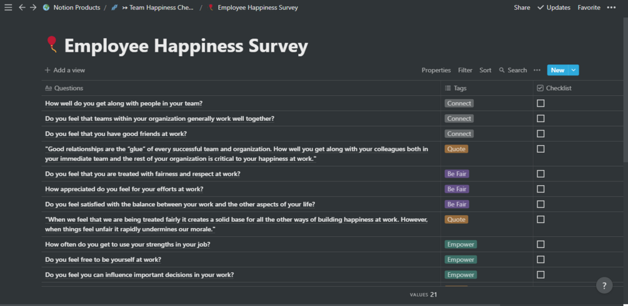The height and width of the screenshot is (306, 628).
Task: Open the sidebar hamburger menu
Action: [8, 7]
